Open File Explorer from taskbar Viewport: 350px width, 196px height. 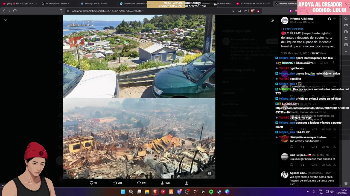point(147,192)
